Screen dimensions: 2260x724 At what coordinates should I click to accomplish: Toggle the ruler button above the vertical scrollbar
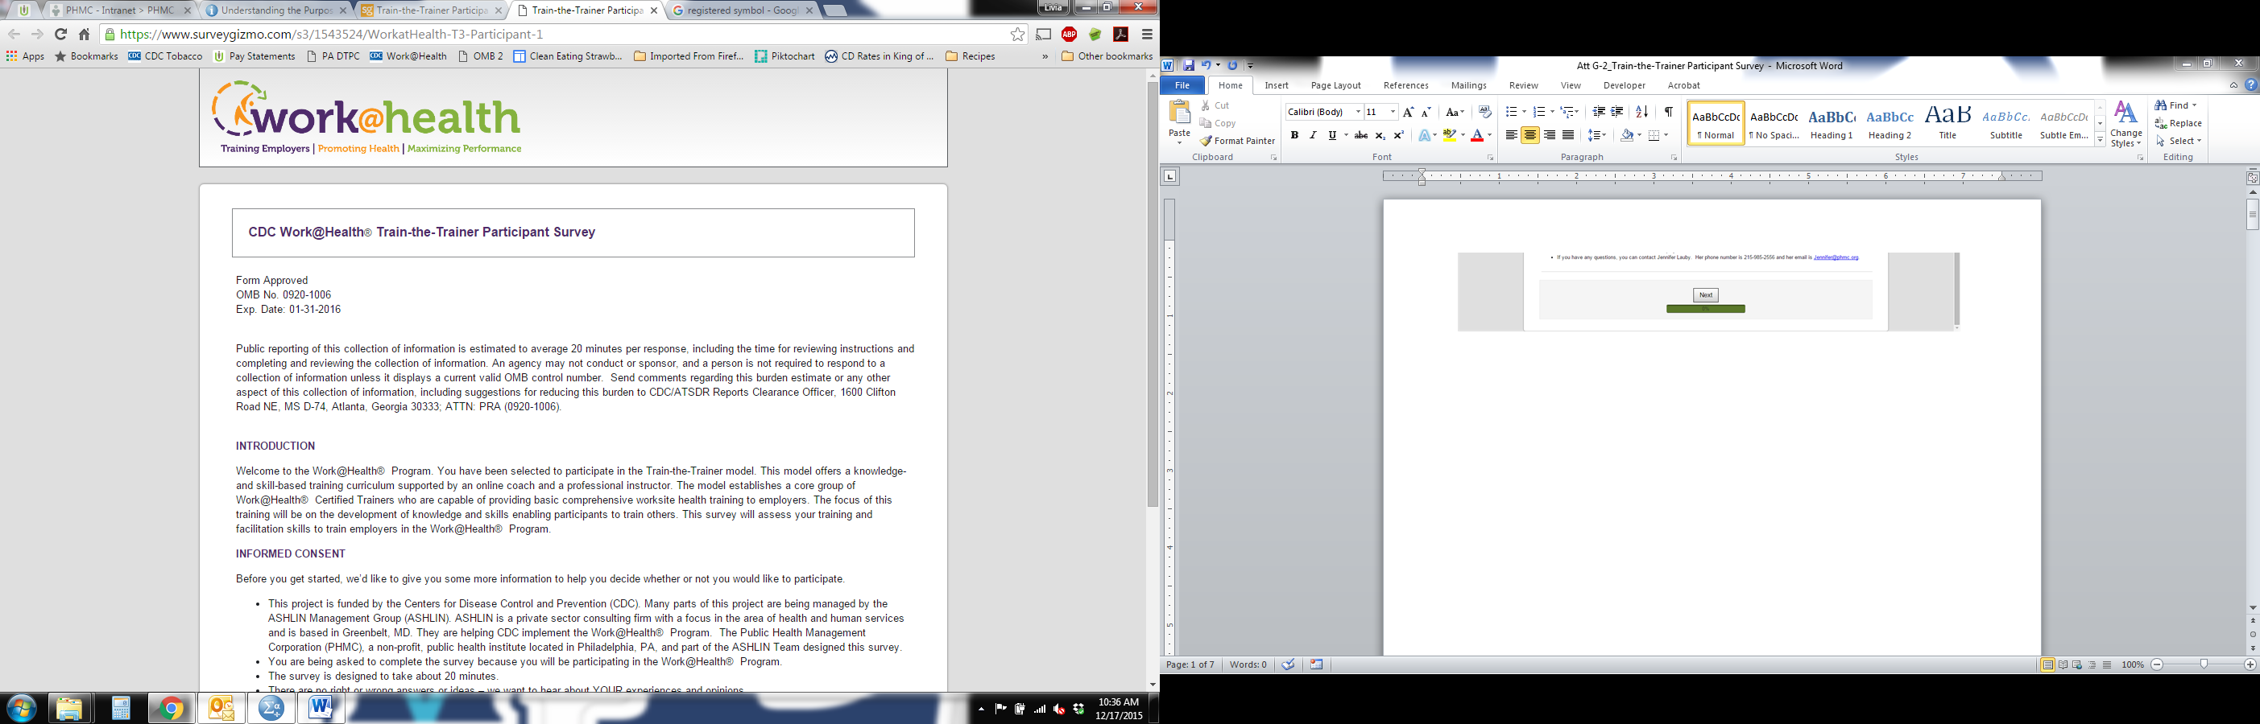[x=2252, y=177]
